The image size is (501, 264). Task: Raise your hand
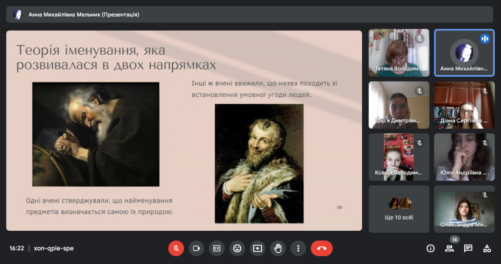tap(278, 248)
